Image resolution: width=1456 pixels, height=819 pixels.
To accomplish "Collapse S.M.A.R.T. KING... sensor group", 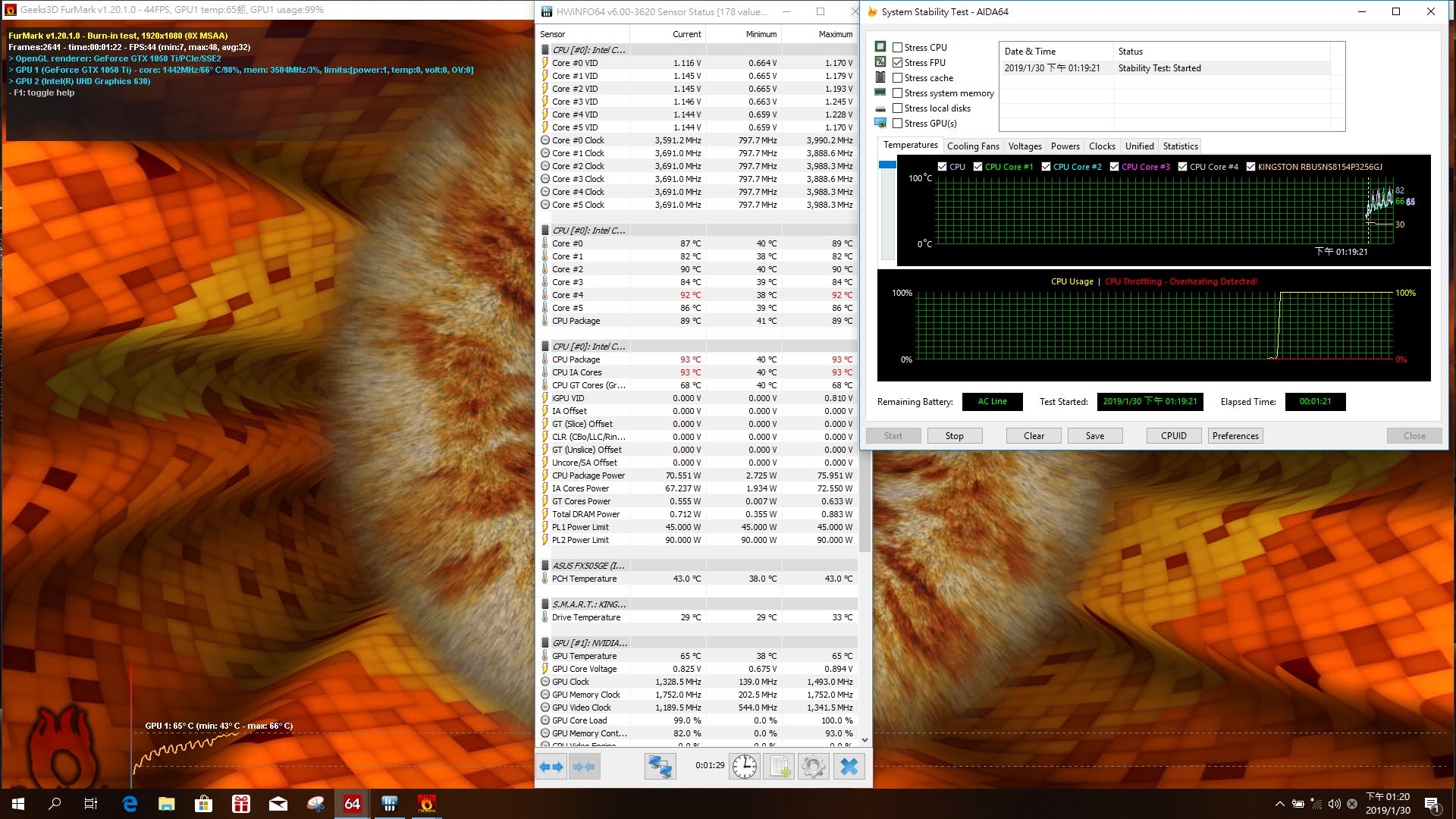I will point(545,604).
